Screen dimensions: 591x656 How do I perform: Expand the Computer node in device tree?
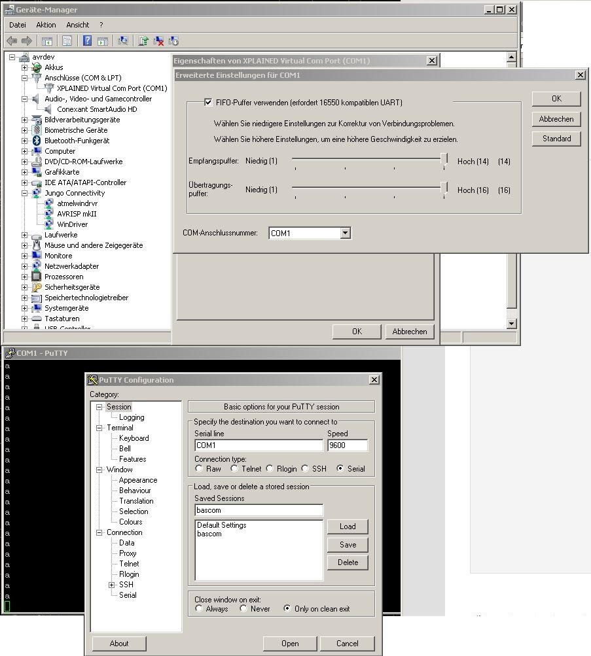25,151
